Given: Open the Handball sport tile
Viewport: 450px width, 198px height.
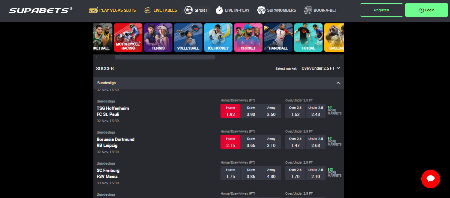Looking at the screenshot, I should 278,37.
